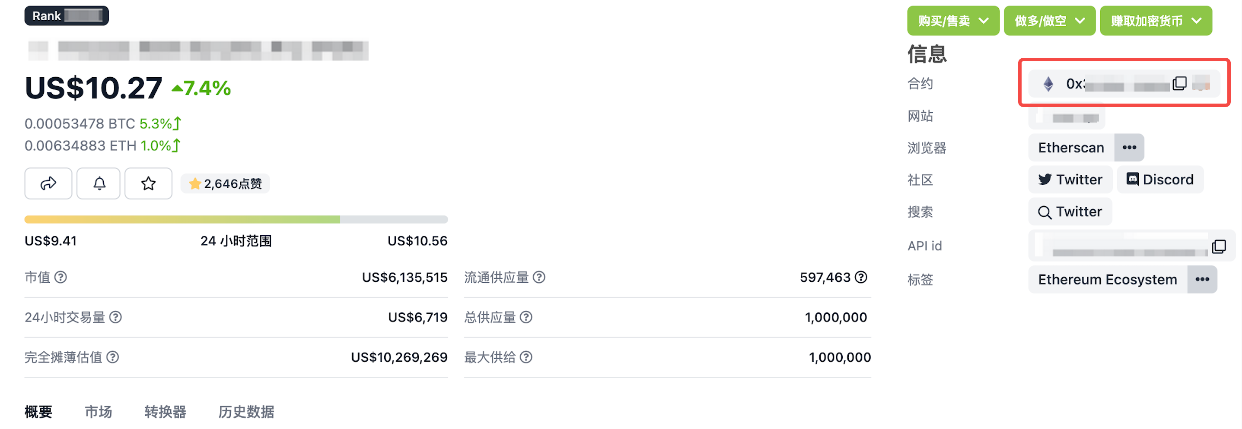Screen dimensions: 1242x429
Task: Click info icon beside 597,463 value
Action: point(861,278)
